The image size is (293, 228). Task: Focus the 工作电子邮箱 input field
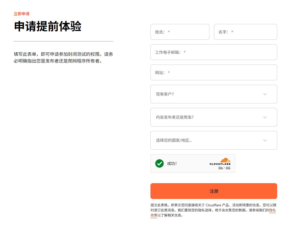click(214, 52)
